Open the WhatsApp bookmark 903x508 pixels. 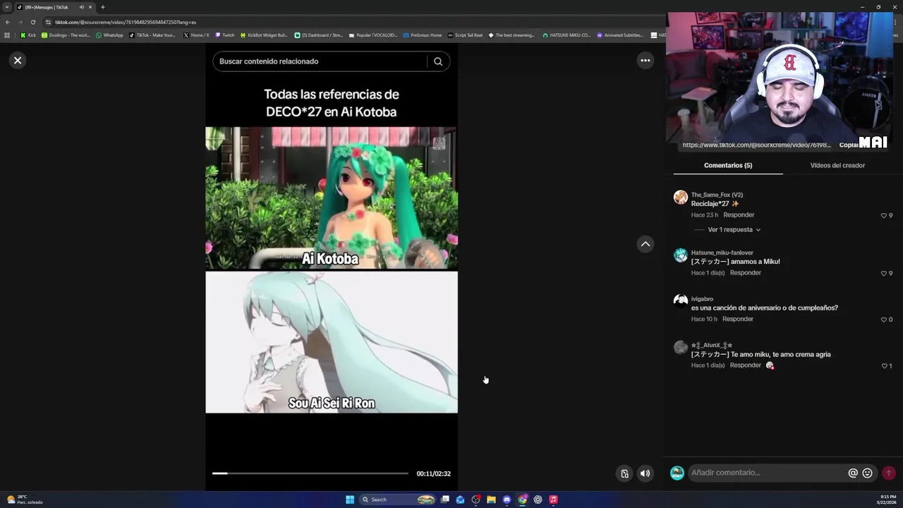click(109, 35)
